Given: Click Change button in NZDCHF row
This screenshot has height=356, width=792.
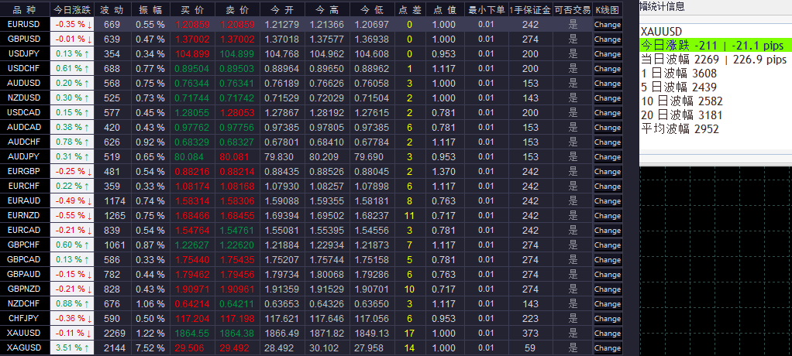Looking at the screenshot, I should click(x=608, y=304).
